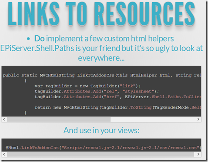Screen dimensions: 208x162
Task: Click 'And use in your views:' text
Action: [x=101, y=130]
